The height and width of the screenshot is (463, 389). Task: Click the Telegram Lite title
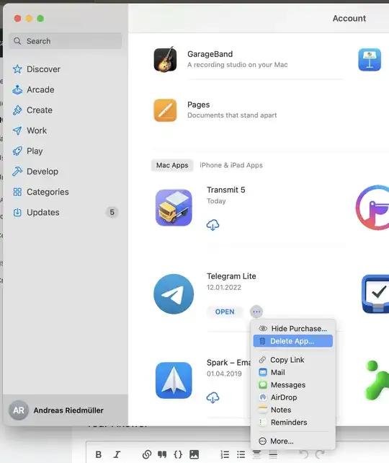(x=231, y=276)
